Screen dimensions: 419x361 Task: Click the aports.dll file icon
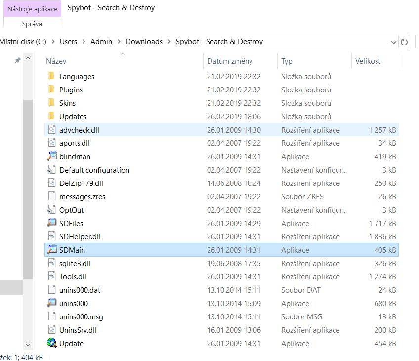(x=52, y=143)
